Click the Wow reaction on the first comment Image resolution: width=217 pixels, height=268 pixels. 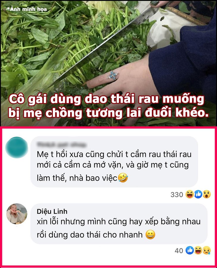[207, 194]
